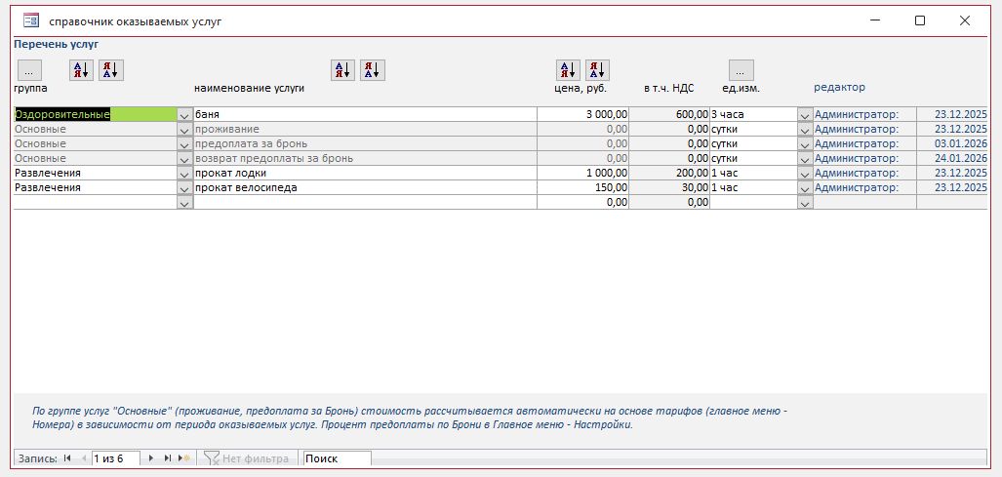Click the ellipsis button above группа
The image size is (1002, 477).
pos(30,70)
